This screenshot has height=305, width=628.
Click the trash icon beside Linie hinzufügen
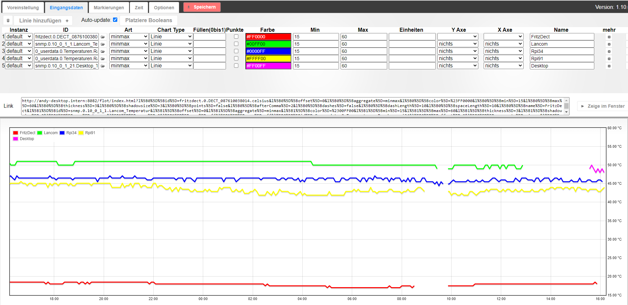tap(8, 20)
